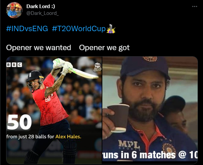Click the Dark Lord ;) display name

[x=41, y=6]
